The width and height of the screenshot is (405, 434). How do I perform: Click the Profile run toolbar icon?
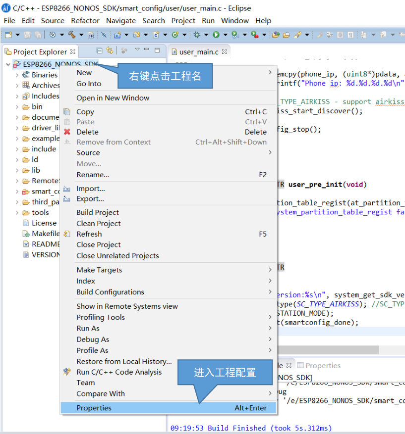(x=235, y=35)
